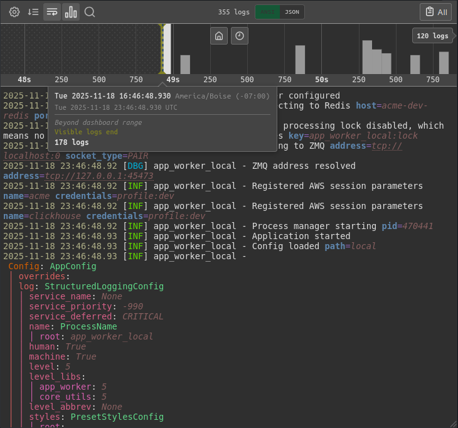This screenshot has height=428, width=458.
Task: Click the home icon on timeline
Action: tap(218, 36)
